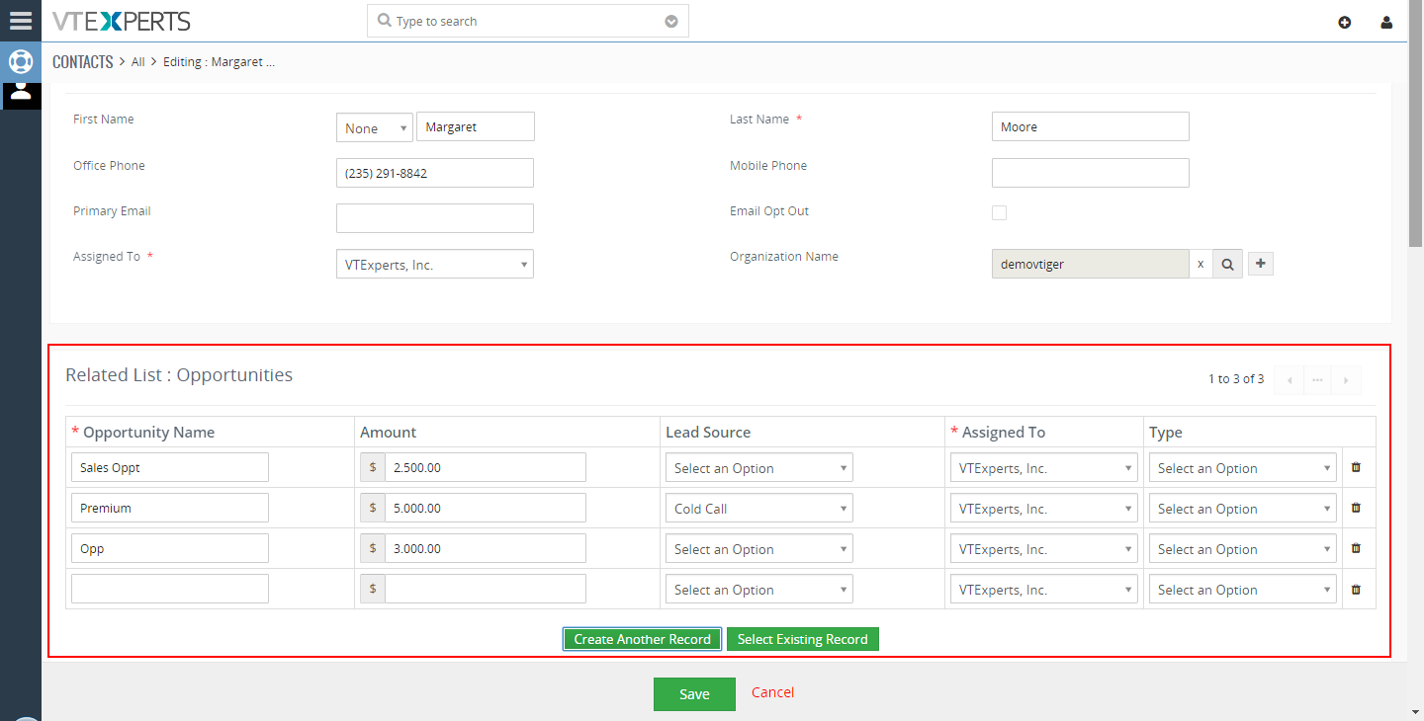Focus the Mobile Phone field

point(1091,173)
